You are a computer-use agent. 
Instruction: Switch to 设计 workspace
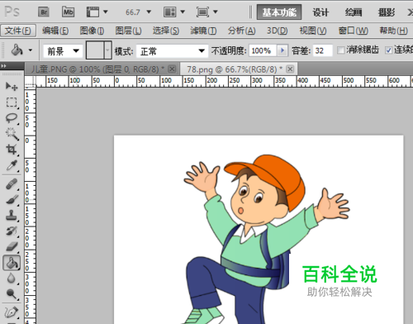[x=320, y=12]
